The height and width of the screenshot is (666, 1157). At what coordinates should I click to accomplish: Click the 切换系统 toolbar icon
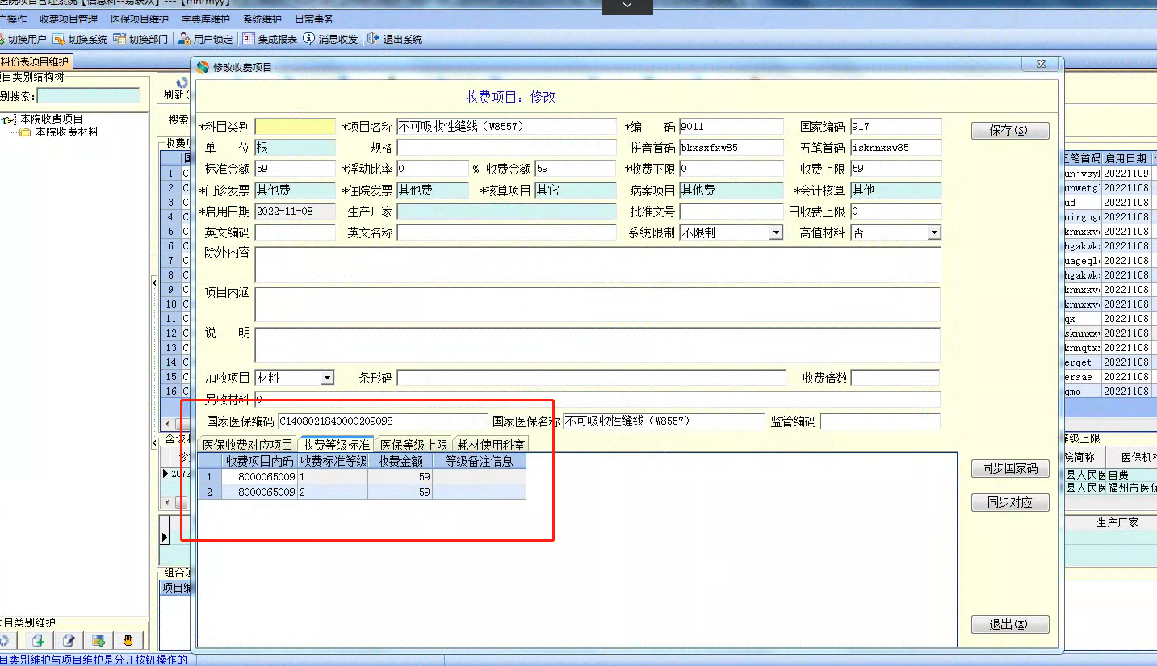[59, 39]
